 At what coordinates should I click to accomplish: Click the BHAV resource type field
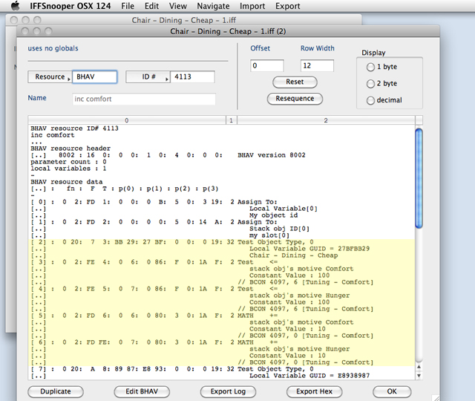click(x=94, y=77)
